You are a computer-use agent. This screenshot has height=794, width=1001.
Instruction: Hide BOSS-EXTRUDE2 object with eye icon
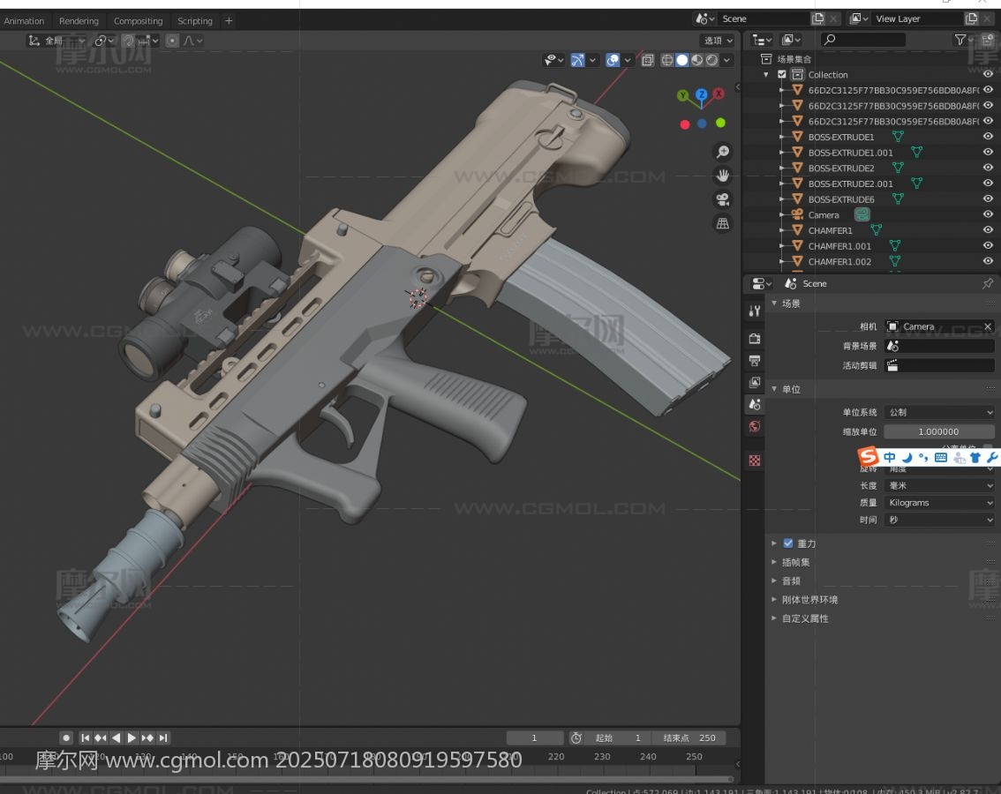(x=988, y=168)
